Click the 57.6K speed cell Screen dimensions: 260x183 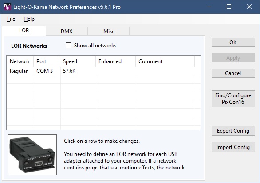click(78, 71)
